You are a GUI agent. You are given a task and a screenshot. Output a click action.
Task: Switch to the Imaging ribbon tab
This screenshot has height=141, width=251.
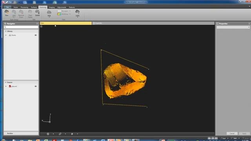tap(51, 7)
